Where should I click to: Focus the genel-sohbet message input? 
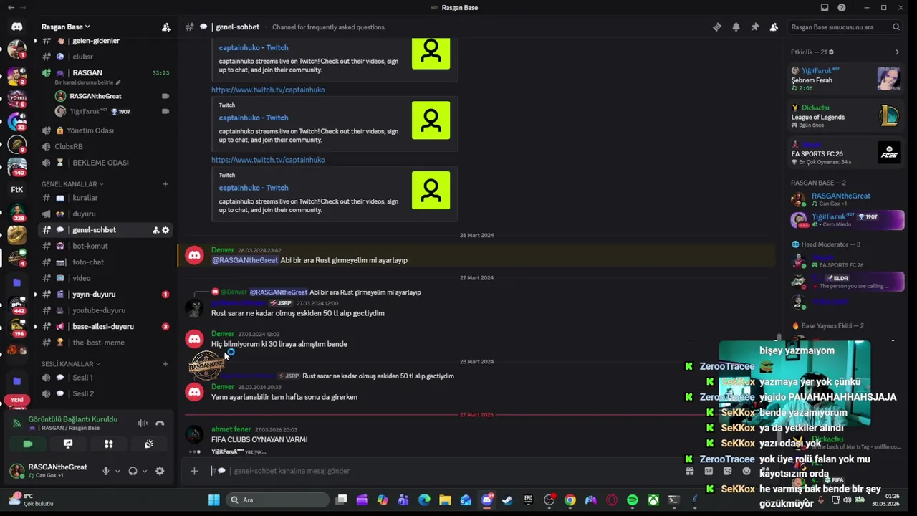tap(444, 471)
